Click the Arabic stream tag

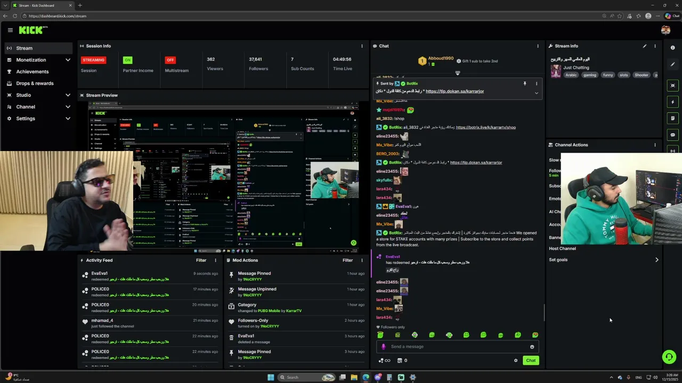(x=571, y=75)
